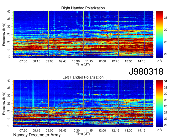Click 11:15 tick under Right Handed plot
Viewport: 170px width, 138px height.
89,61
